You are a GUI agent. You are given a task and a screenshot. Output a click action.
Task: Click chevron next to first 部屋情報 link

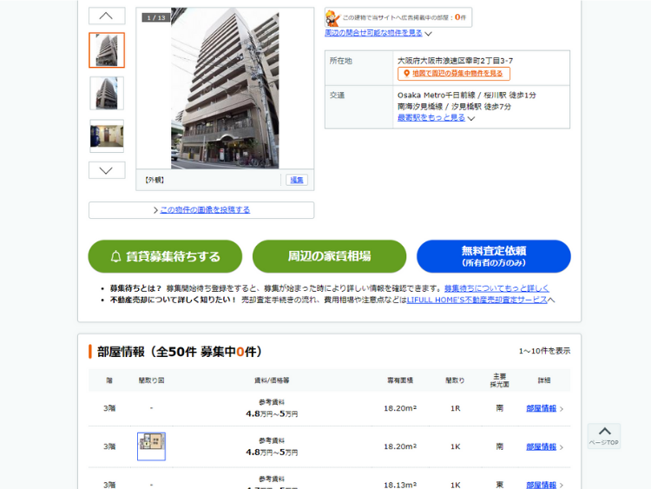pyautogui.click(x=562, y=409)
